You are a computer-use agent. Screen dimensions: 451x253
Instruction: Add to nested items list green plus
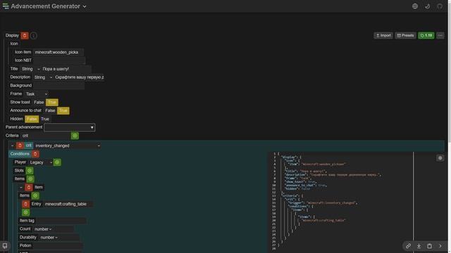35,195
